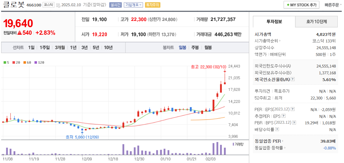Click the help icon beside BPS(2023.12)
This screenshot has height=163, width=344.
[x=294, y=122]
